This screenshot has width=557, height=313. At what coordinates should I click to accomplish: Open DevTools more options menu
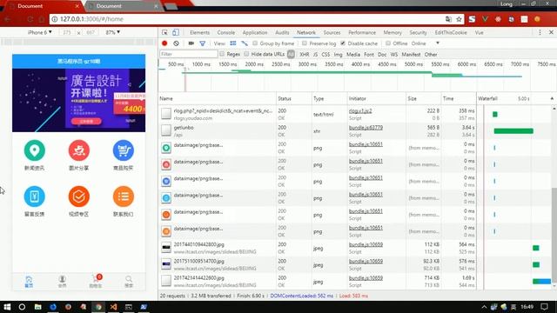[x=540, y=32]
